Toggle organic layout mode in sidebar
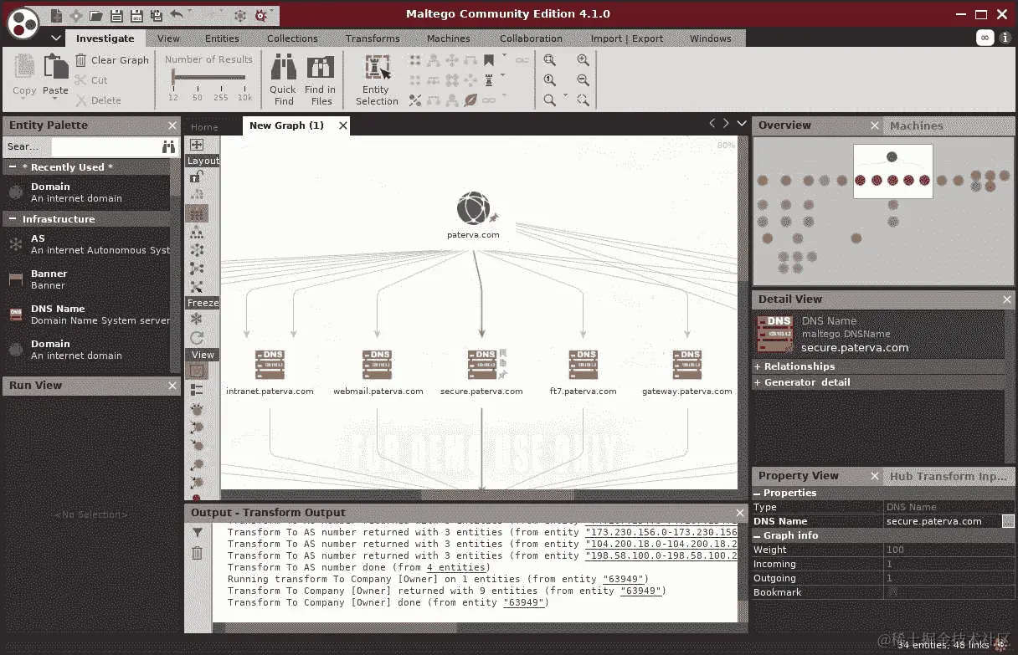 197,269
